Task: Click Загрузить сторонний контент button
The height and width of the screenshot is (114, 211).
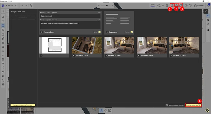Action: [x=23, y=105]
